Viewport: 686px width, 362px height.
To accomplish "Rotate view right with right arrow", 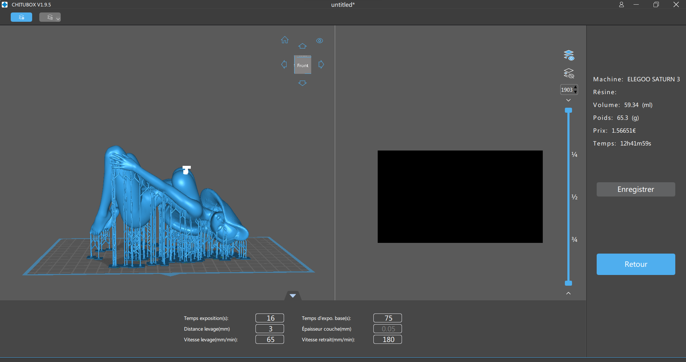I will [321, 65].
